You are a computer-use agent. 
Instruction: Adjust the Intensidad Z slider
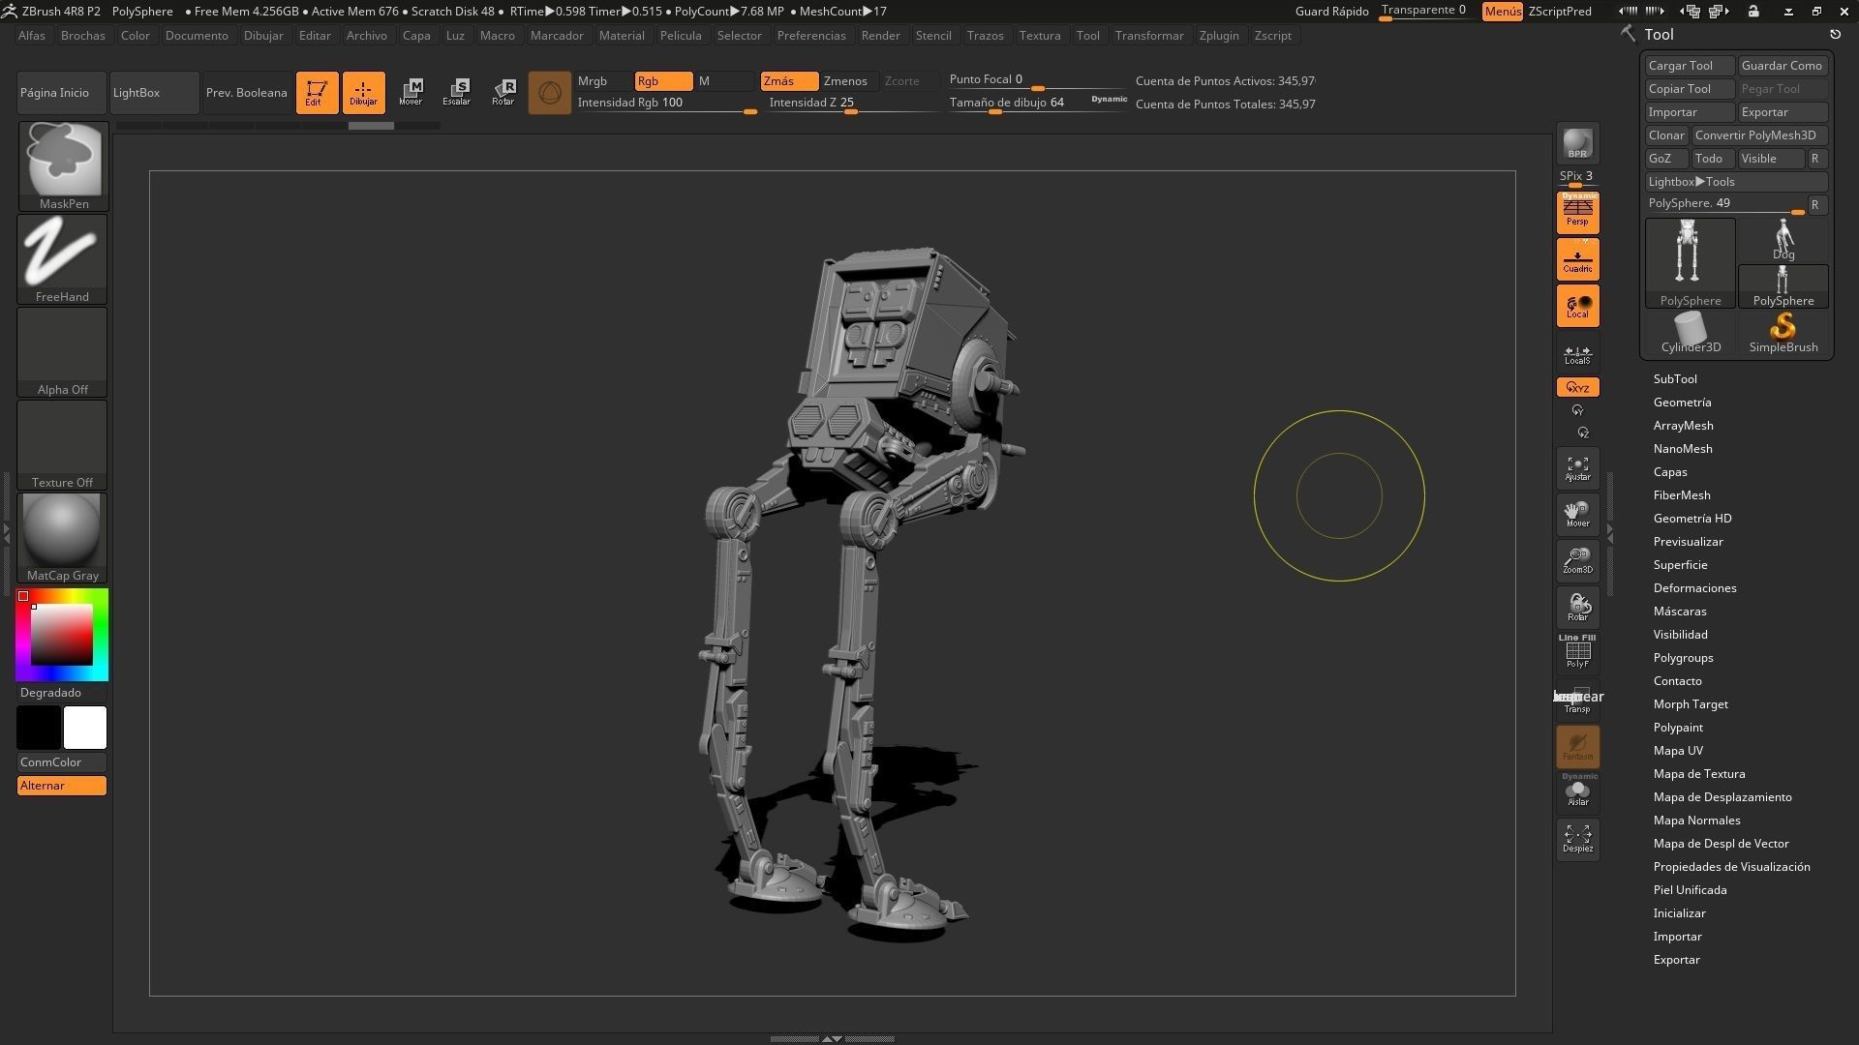pyautogui.click(x=852, y=104)
